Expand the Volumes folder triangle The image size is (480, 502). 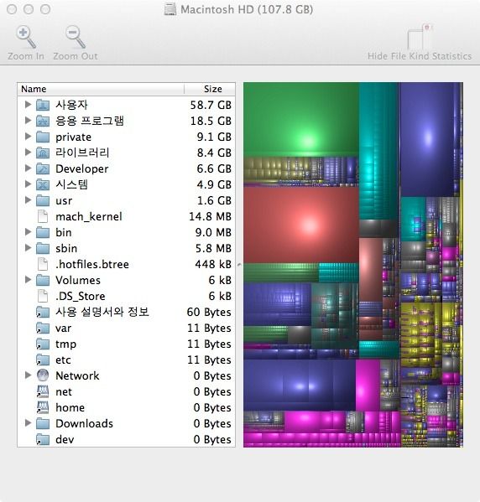click(x=28, y=279)
